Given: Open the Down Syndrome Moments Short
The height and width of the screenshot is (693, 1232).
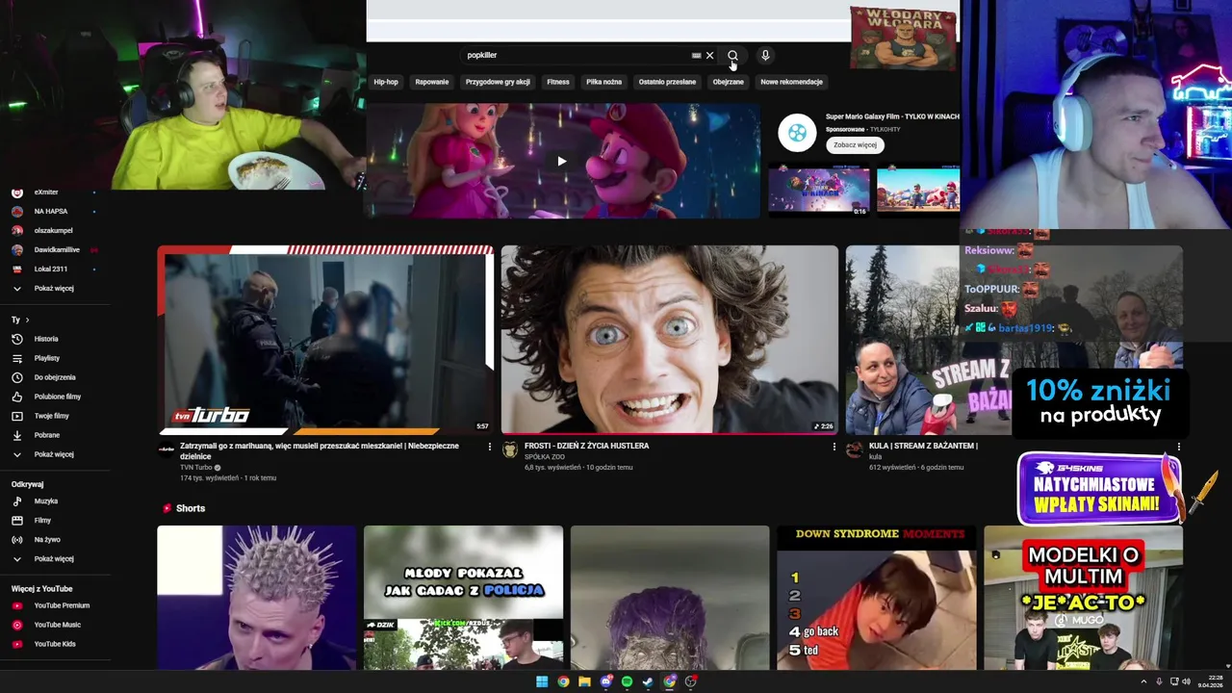Looking at the screenshot, I should coord(877,597).
